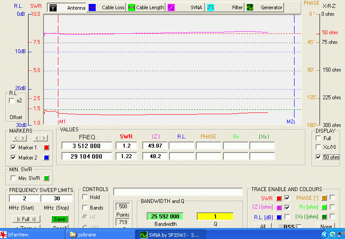Click the magenta SVNA mode icon

pos(171,7)
